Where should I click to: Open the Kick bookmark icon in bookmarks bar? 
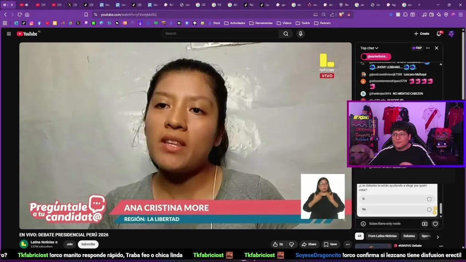point(94,23)
